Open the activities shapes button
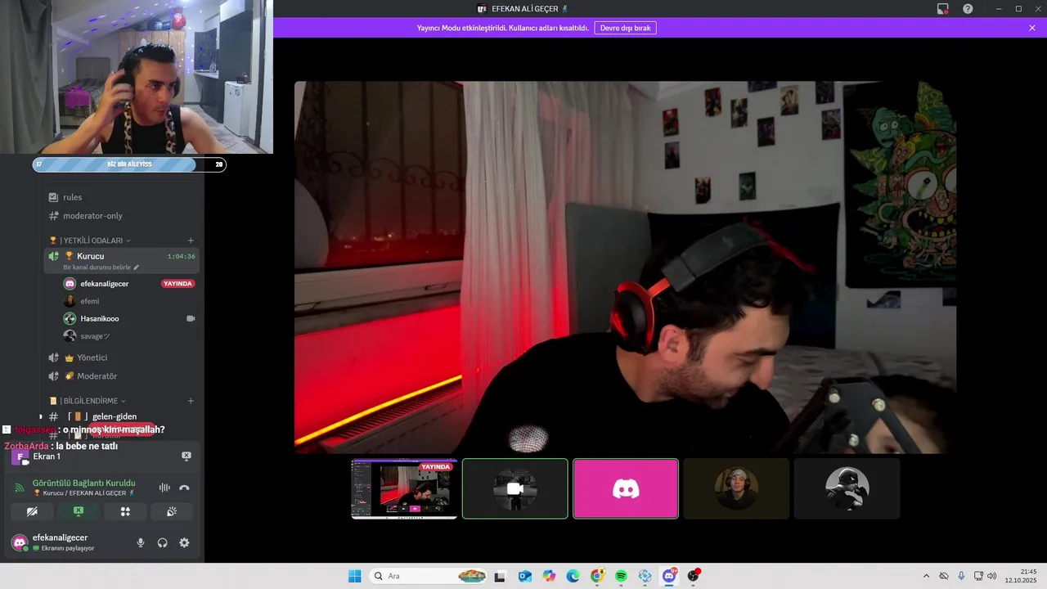 (125, 511)
